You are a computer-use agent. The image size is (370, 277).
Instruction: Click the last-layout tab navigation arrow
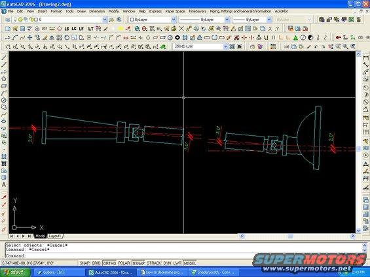point(29,236)
